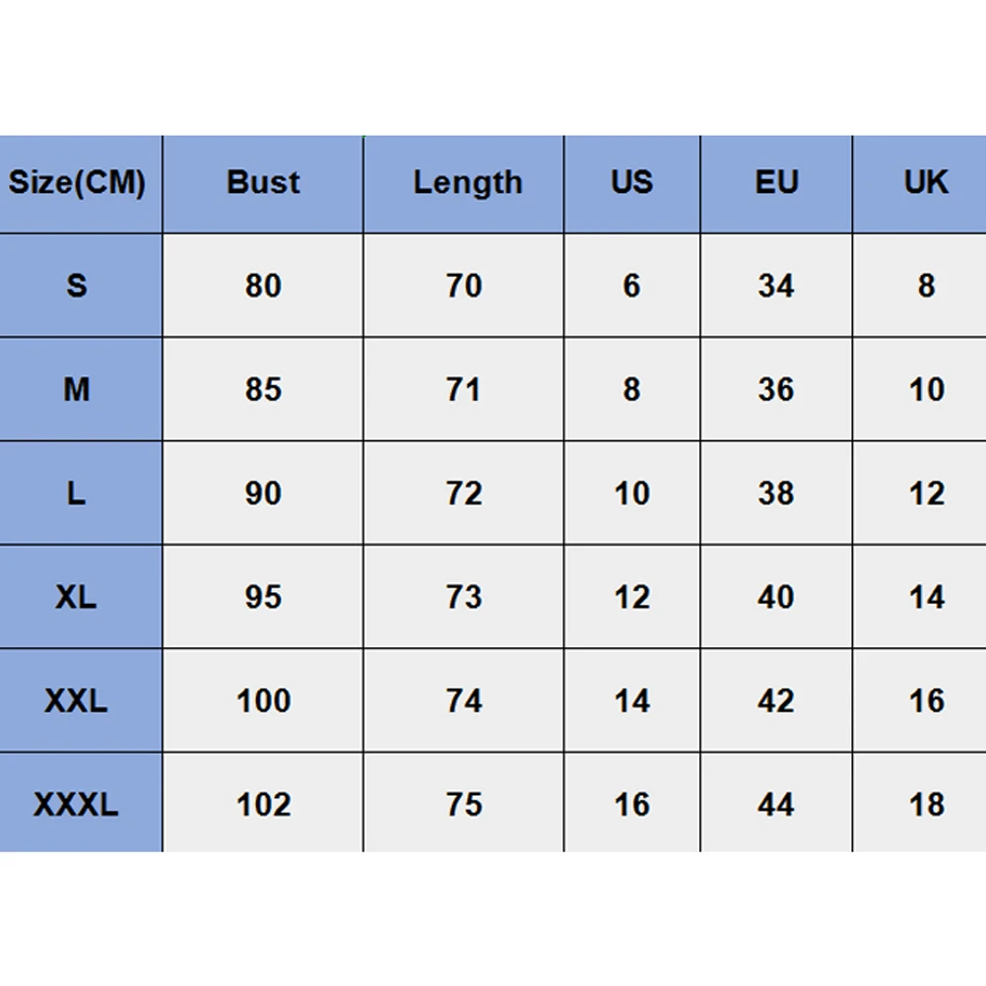Click the US value 6 cell
986x986 pixels.
click(x=632, y=286)
